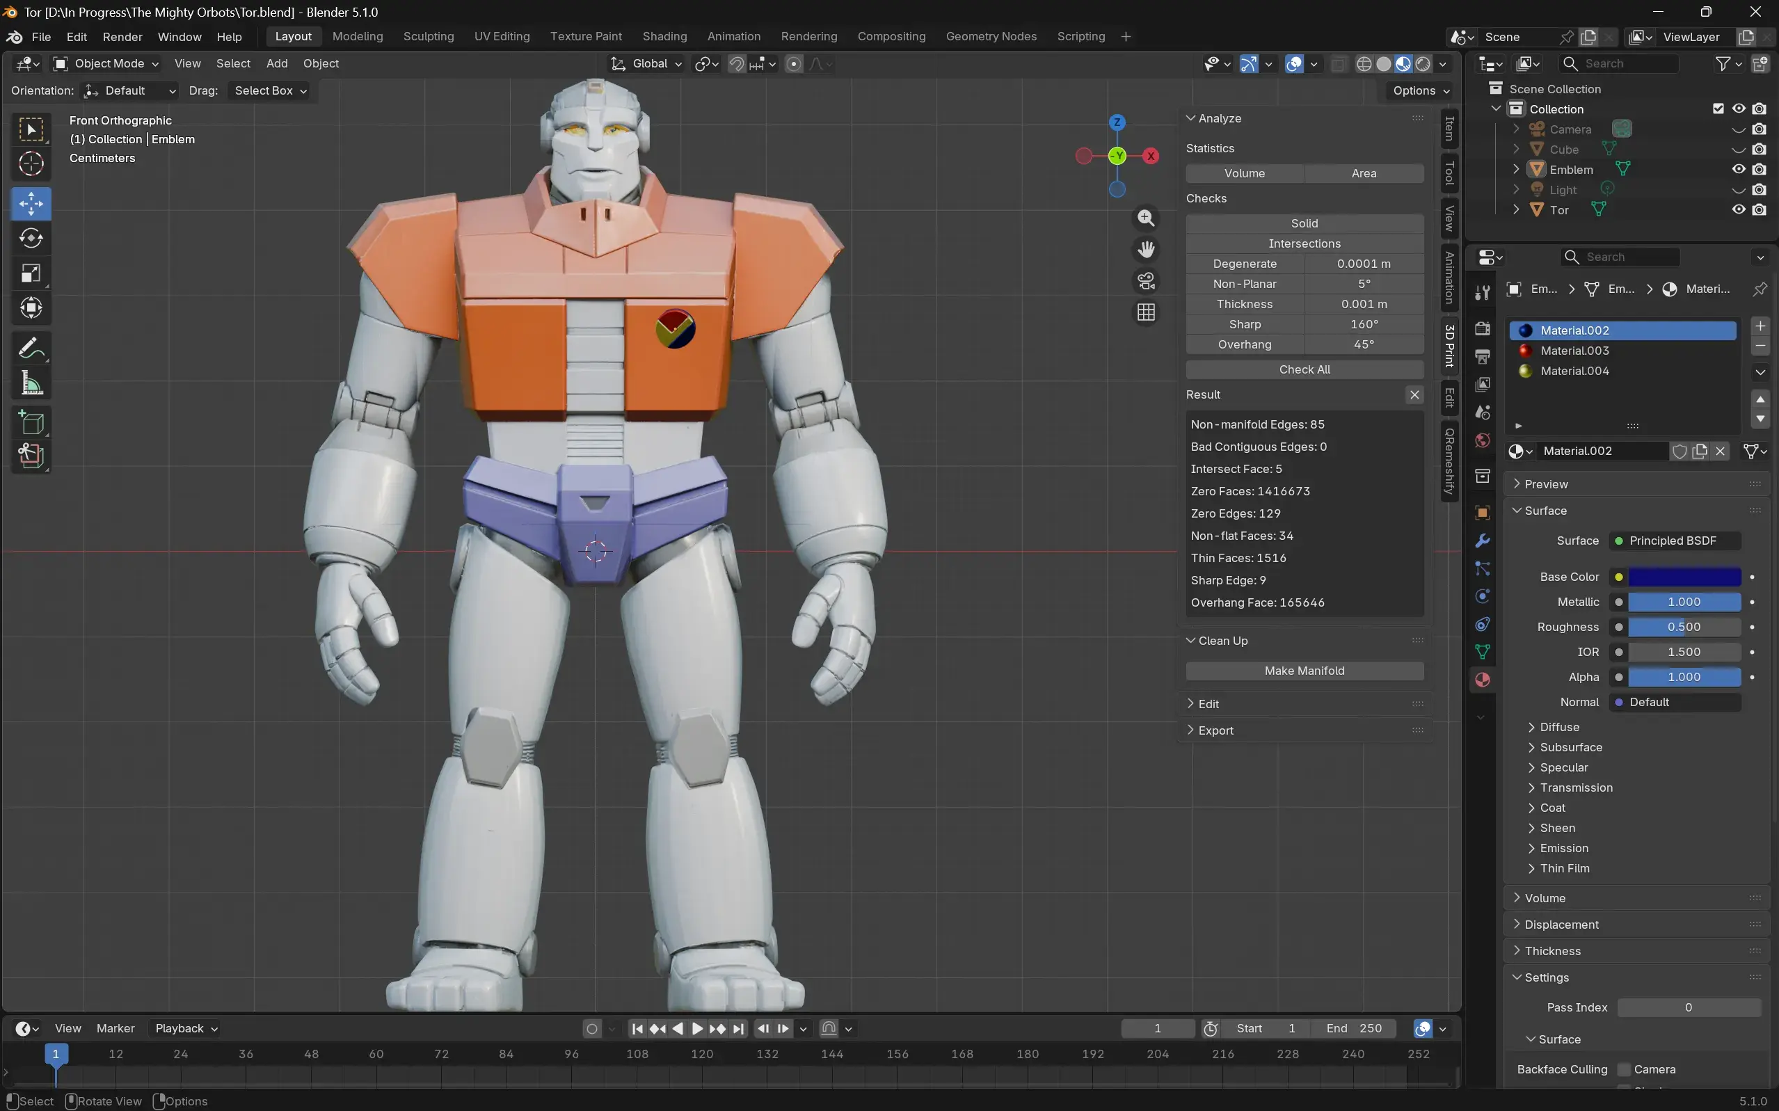The width and height of the screenshot is (1779, 1111).
Task: Open the Object properties orange square icon
Action: (x=1482, y=513)
